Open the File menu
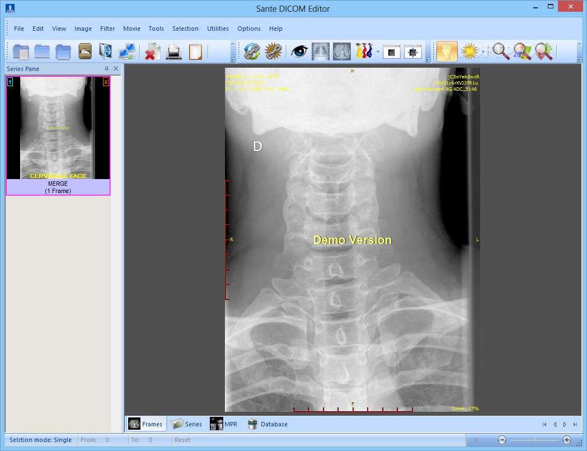 (18, 29)
